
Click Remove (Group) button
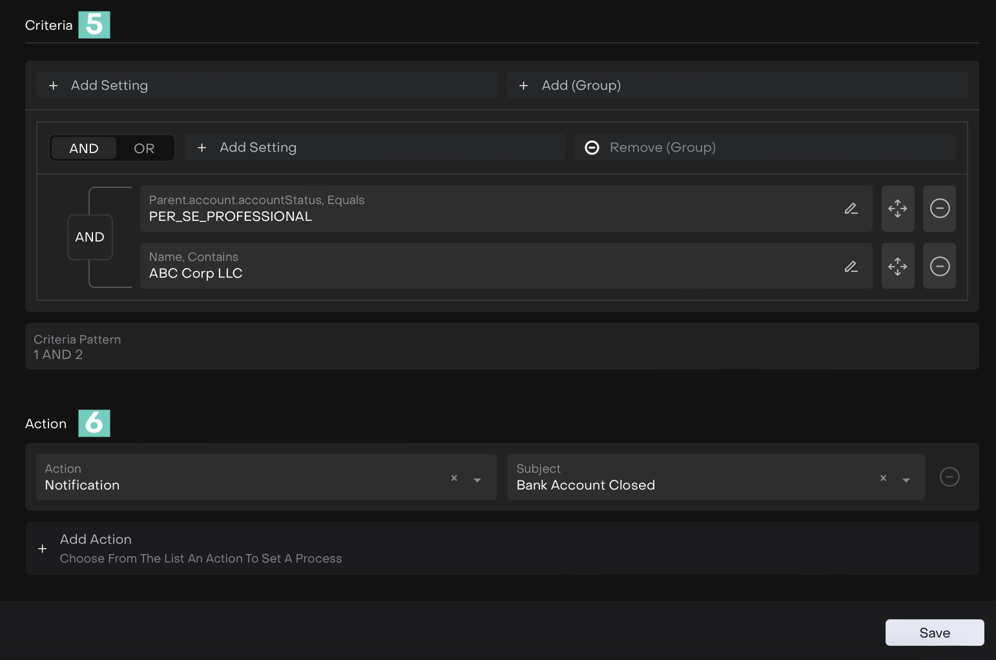coord(765,147)
